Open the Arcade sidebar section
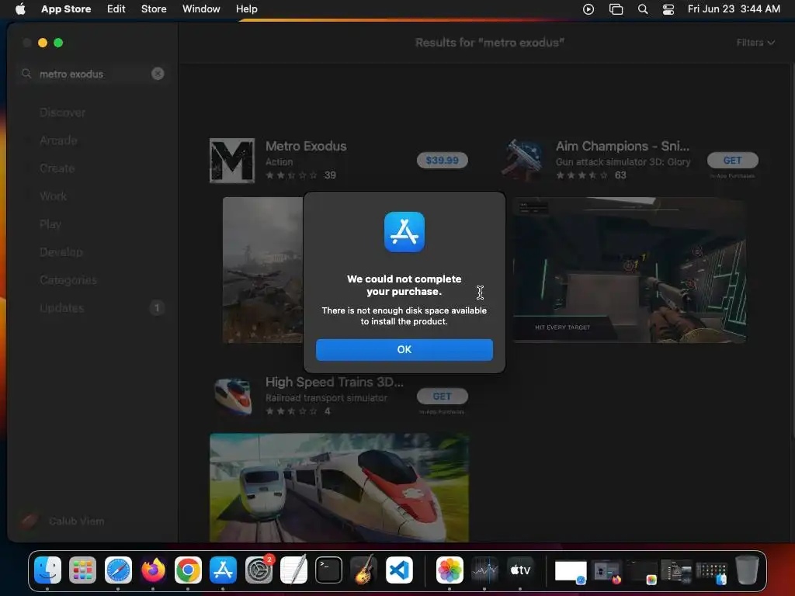795x596 pixels. [58, 140]
